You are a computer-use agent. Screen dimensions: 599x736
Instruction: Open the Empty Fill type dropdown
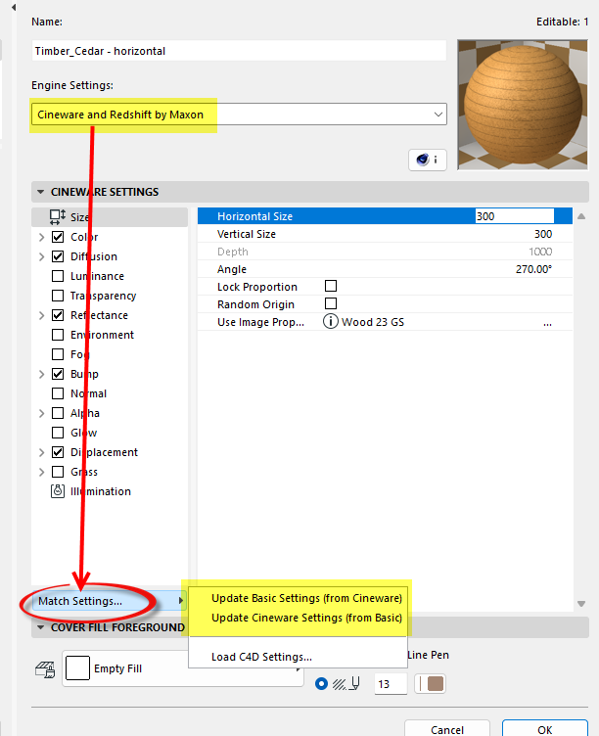183,668
